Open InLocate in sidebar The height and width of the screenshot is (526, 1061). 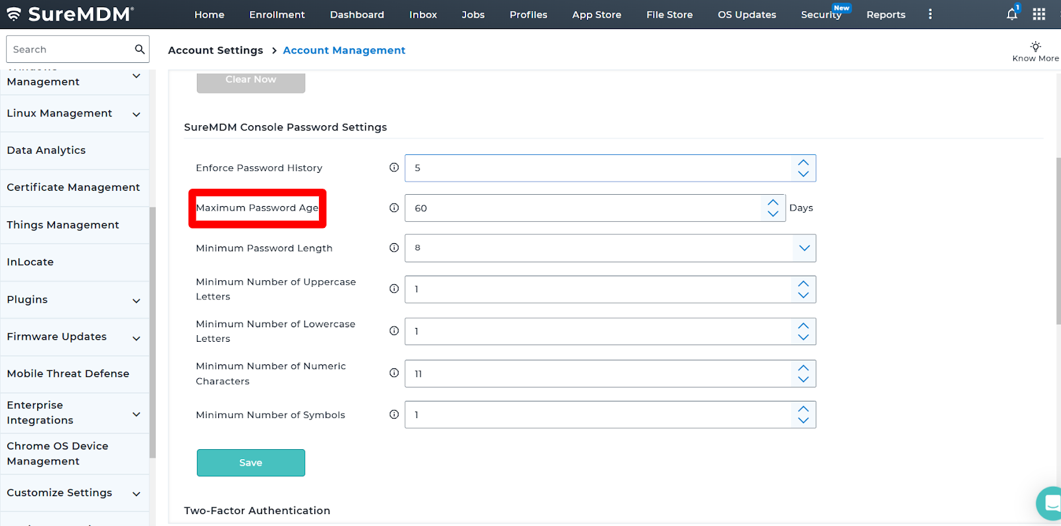[74, 262]
